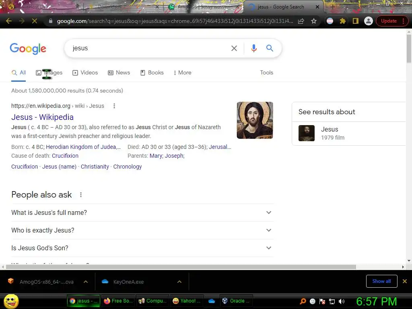Submit search with the magnifier icon

(x=270, y=48)
